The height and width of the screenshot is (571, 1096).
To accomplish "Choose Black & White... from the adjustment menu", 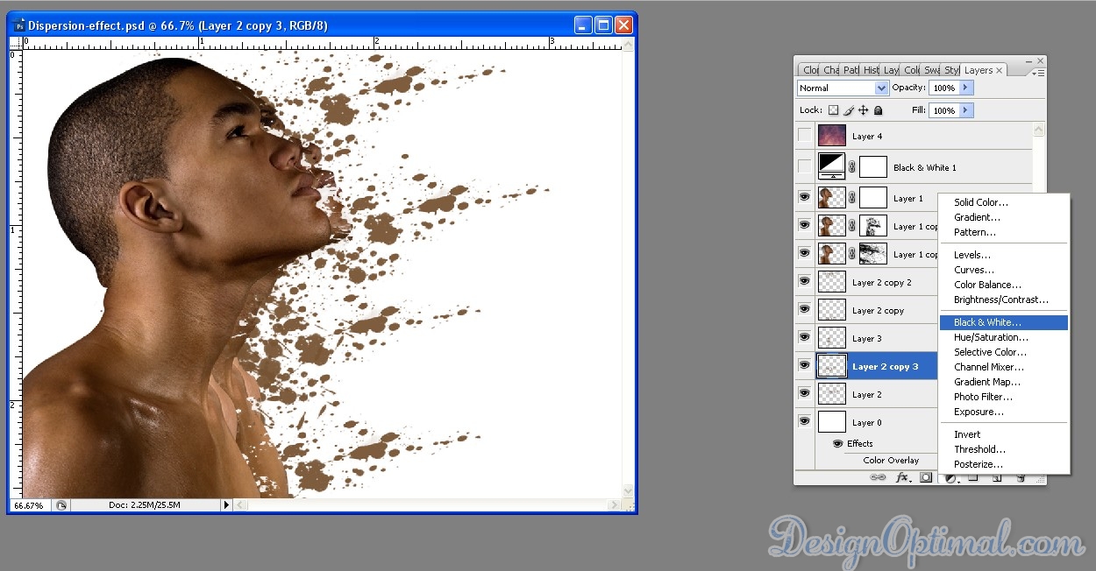I will pos(1004,322).
